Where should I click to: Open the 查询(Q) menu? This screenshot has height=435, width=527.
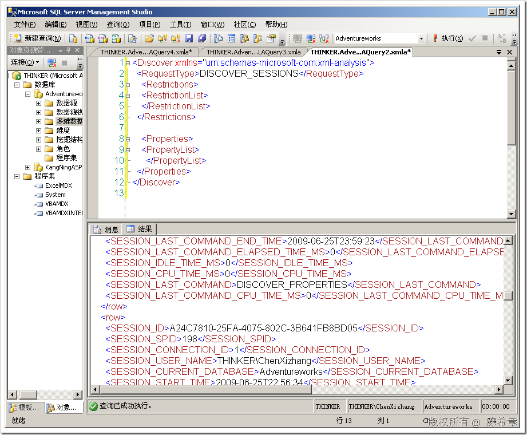(118, 24)
